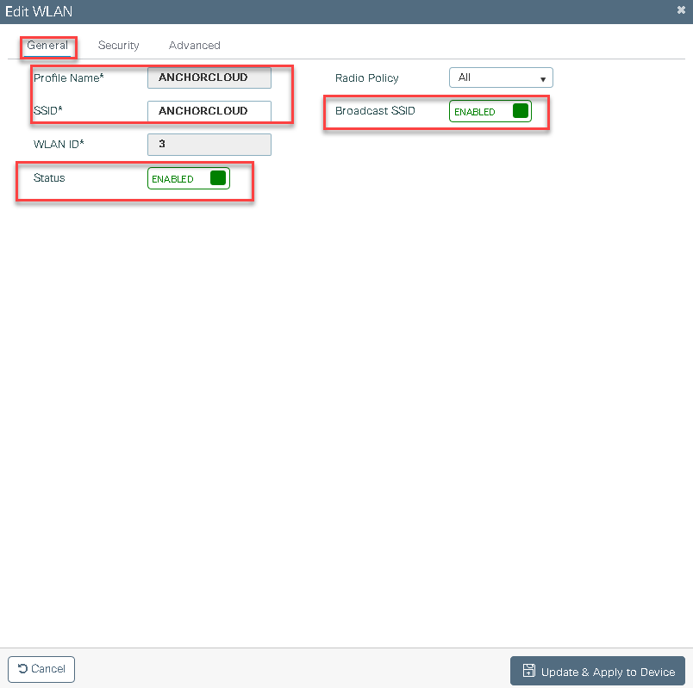The height and width of the screenshot is (688, 693).
Task: Click the Status label
Action: click(49, 178)
